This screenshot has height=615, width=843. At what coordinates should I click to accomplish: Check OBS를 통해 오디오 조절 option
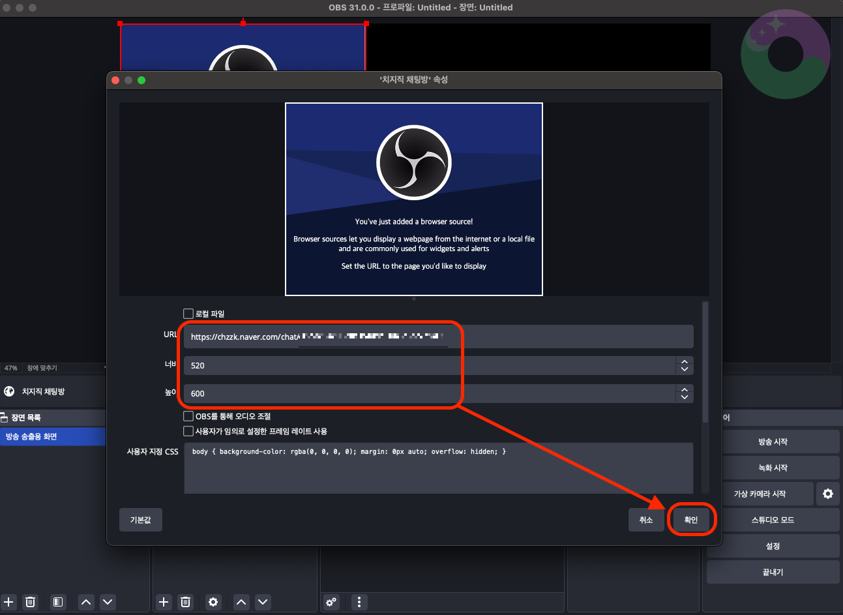188,416
